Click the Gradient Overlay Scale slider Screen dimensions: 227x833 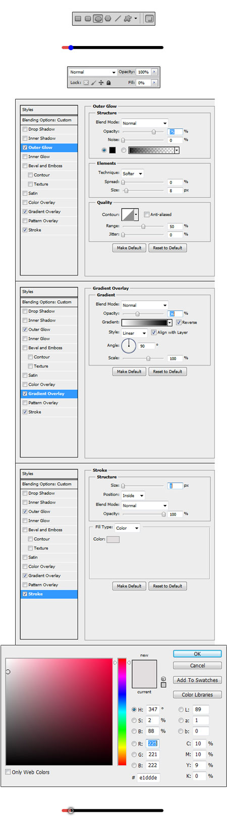(143, 358)
